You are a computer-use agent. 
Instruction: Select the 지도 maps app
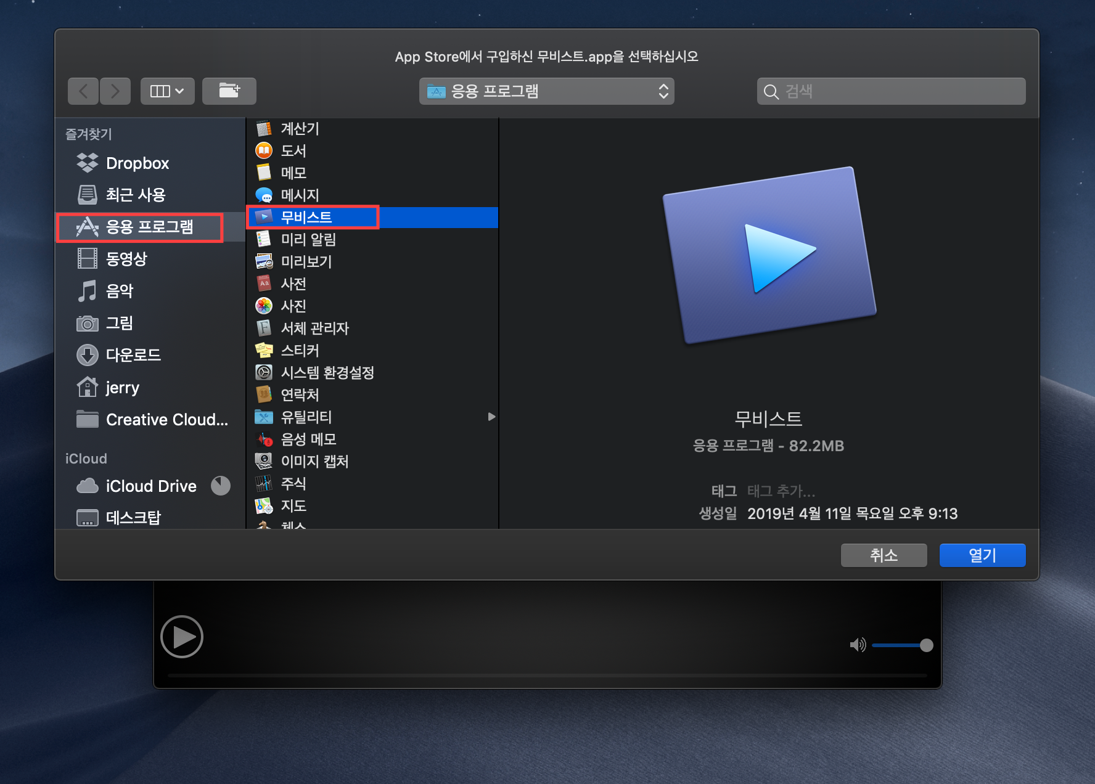tap(372, 505)
